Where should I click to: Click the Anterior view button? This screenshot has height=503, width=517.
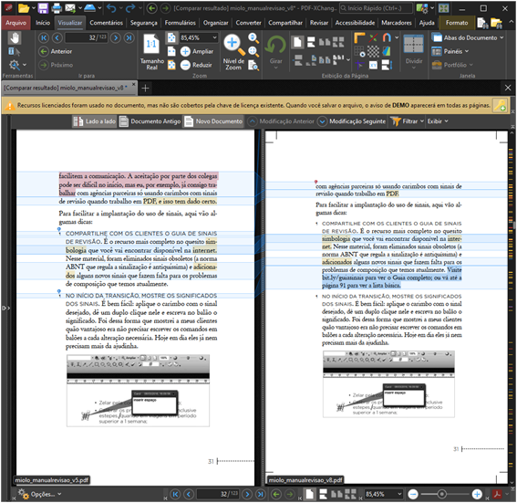56,51
